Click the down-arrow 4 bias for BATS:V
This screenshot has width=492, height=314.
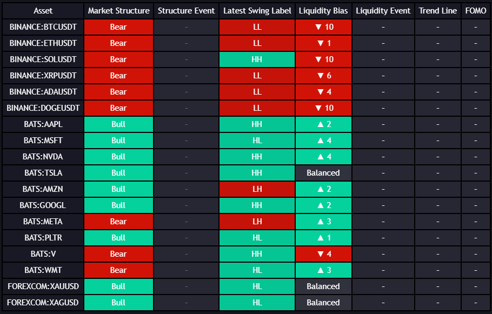click(x=323, y=254)
